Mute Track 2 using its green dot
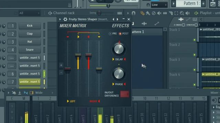This screenshot has height=123, width=220. 195,55
